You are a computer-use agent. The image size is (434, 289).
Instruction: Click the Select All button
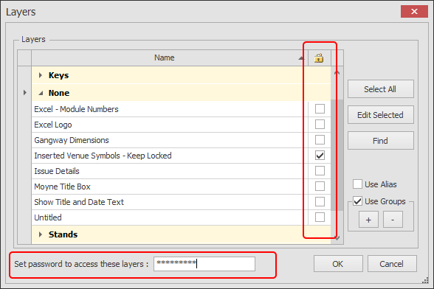pyautogui.click(x=381, y=89)
